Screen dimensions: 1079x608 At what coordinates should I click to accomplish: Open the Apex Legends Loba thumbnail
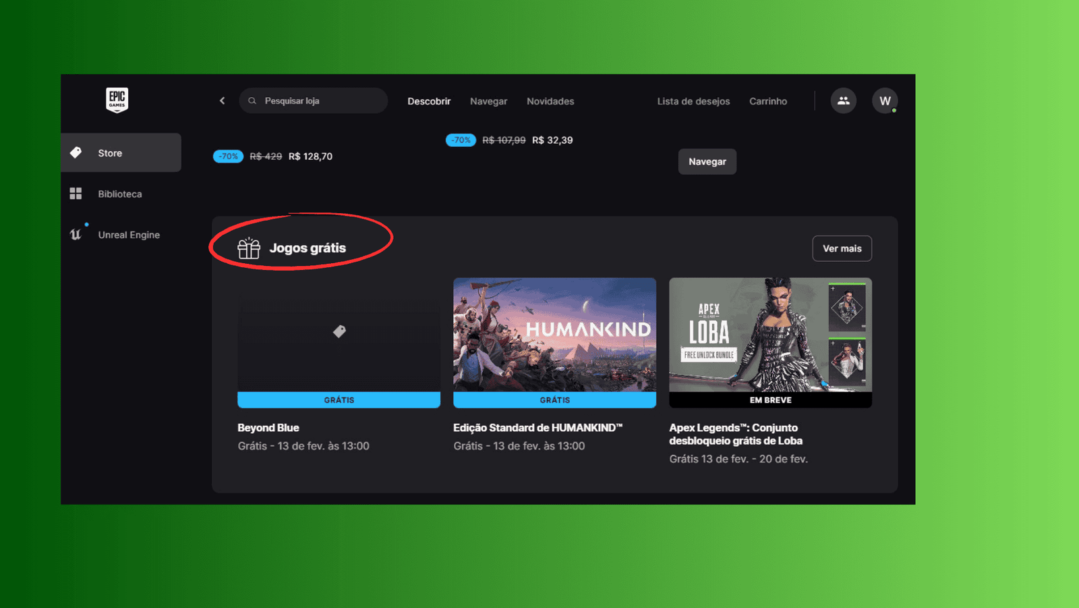[x=770, y=335]
